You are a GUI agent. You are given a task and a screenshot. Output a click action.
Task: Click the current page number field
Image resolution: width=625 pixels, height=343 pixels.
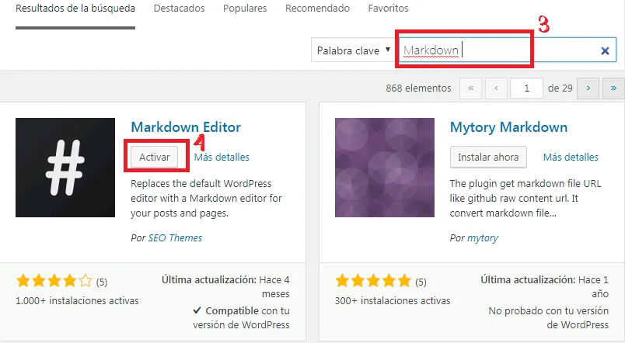(x=526, y=88)
